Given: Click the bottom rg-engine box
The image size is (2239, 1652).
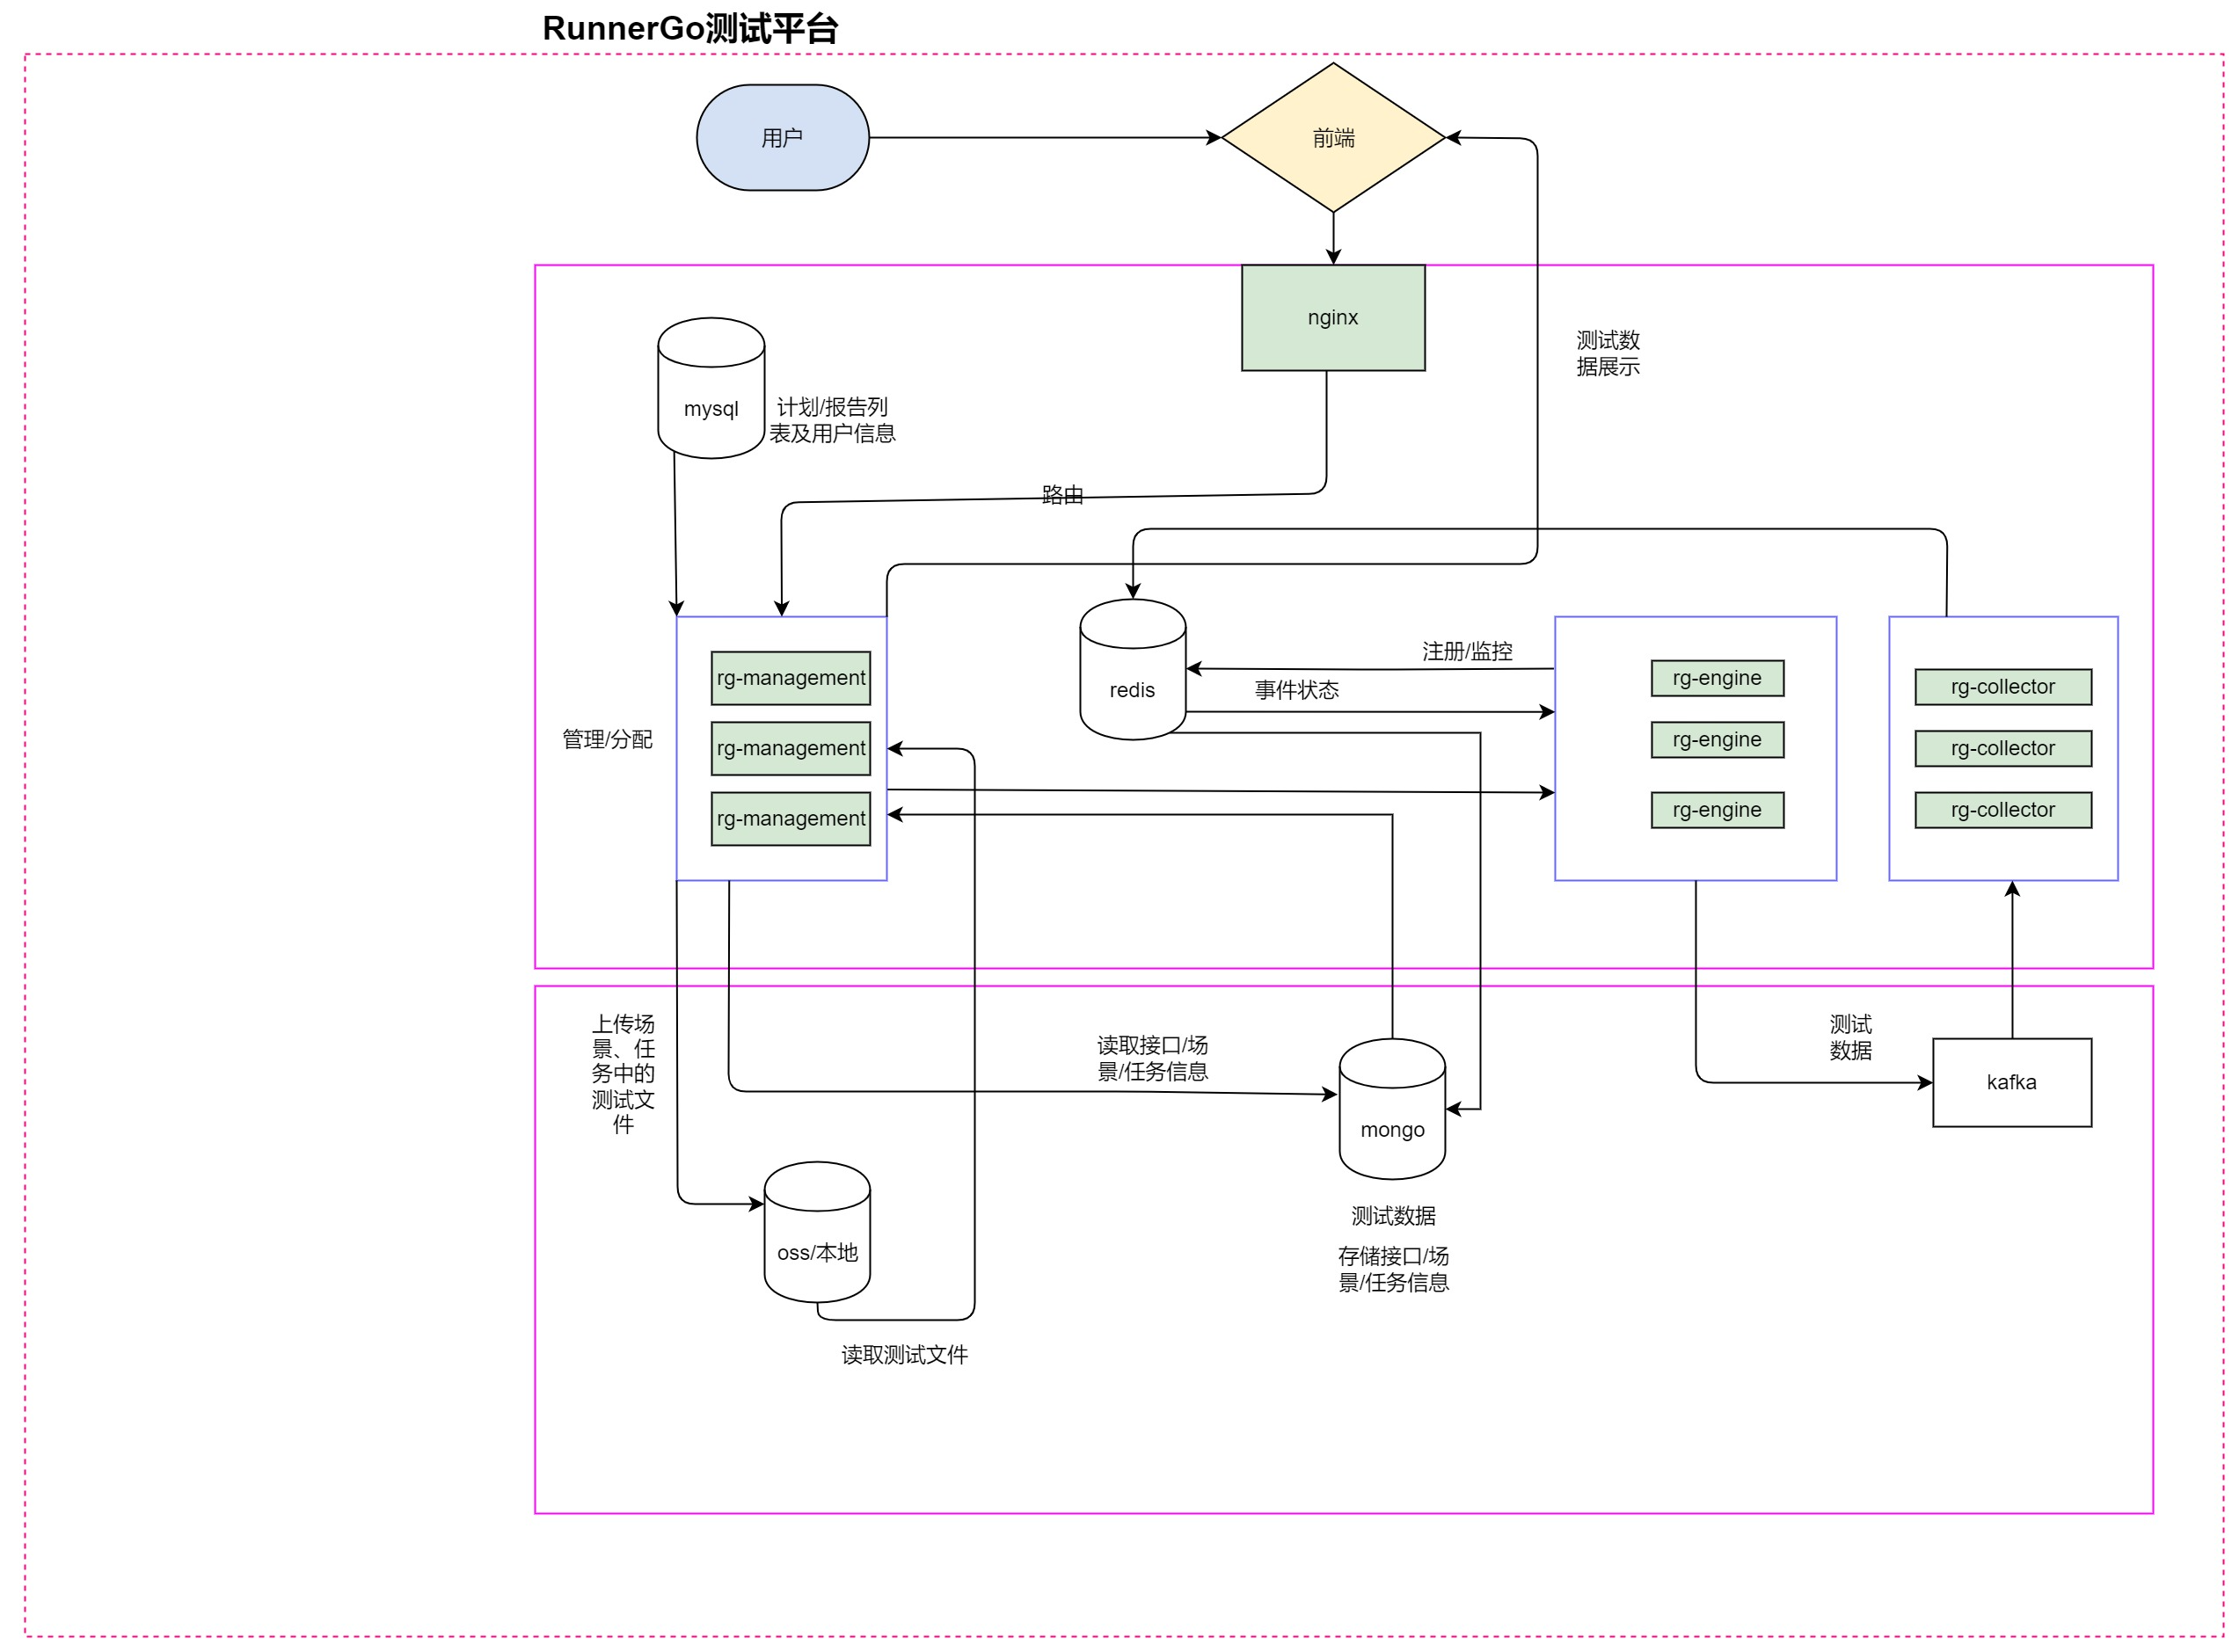Looking at the screenshot, I should pyautogui.click(x=1717, y=810).
